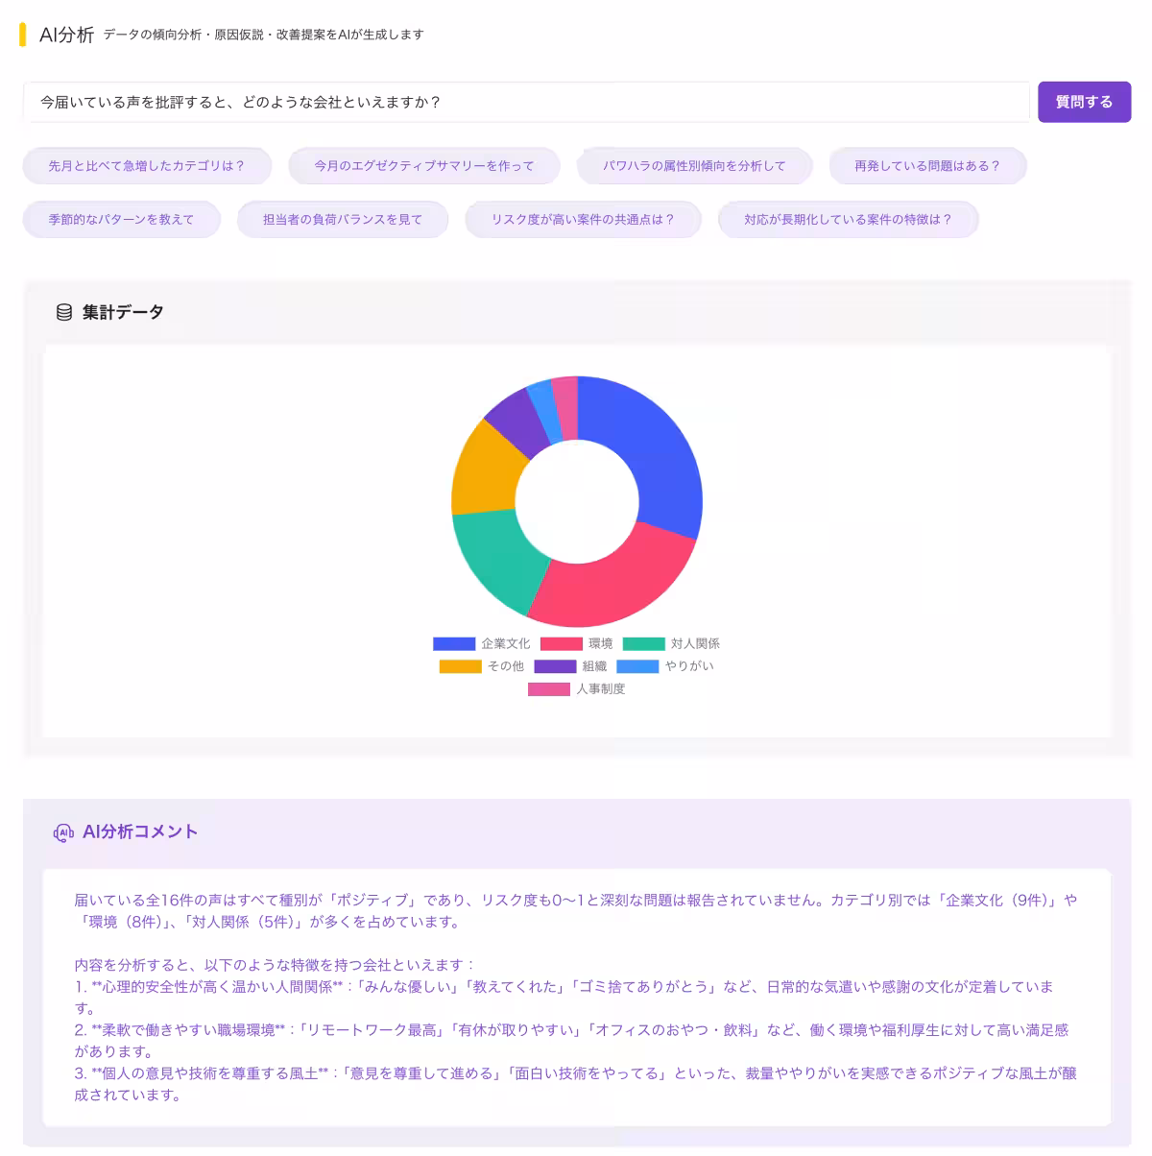Viewport: 1152px width, 1156px height.
Task: Toggle the 企業文化 legend color swatch
Action: pyautogui.click(x=454, y=644)
